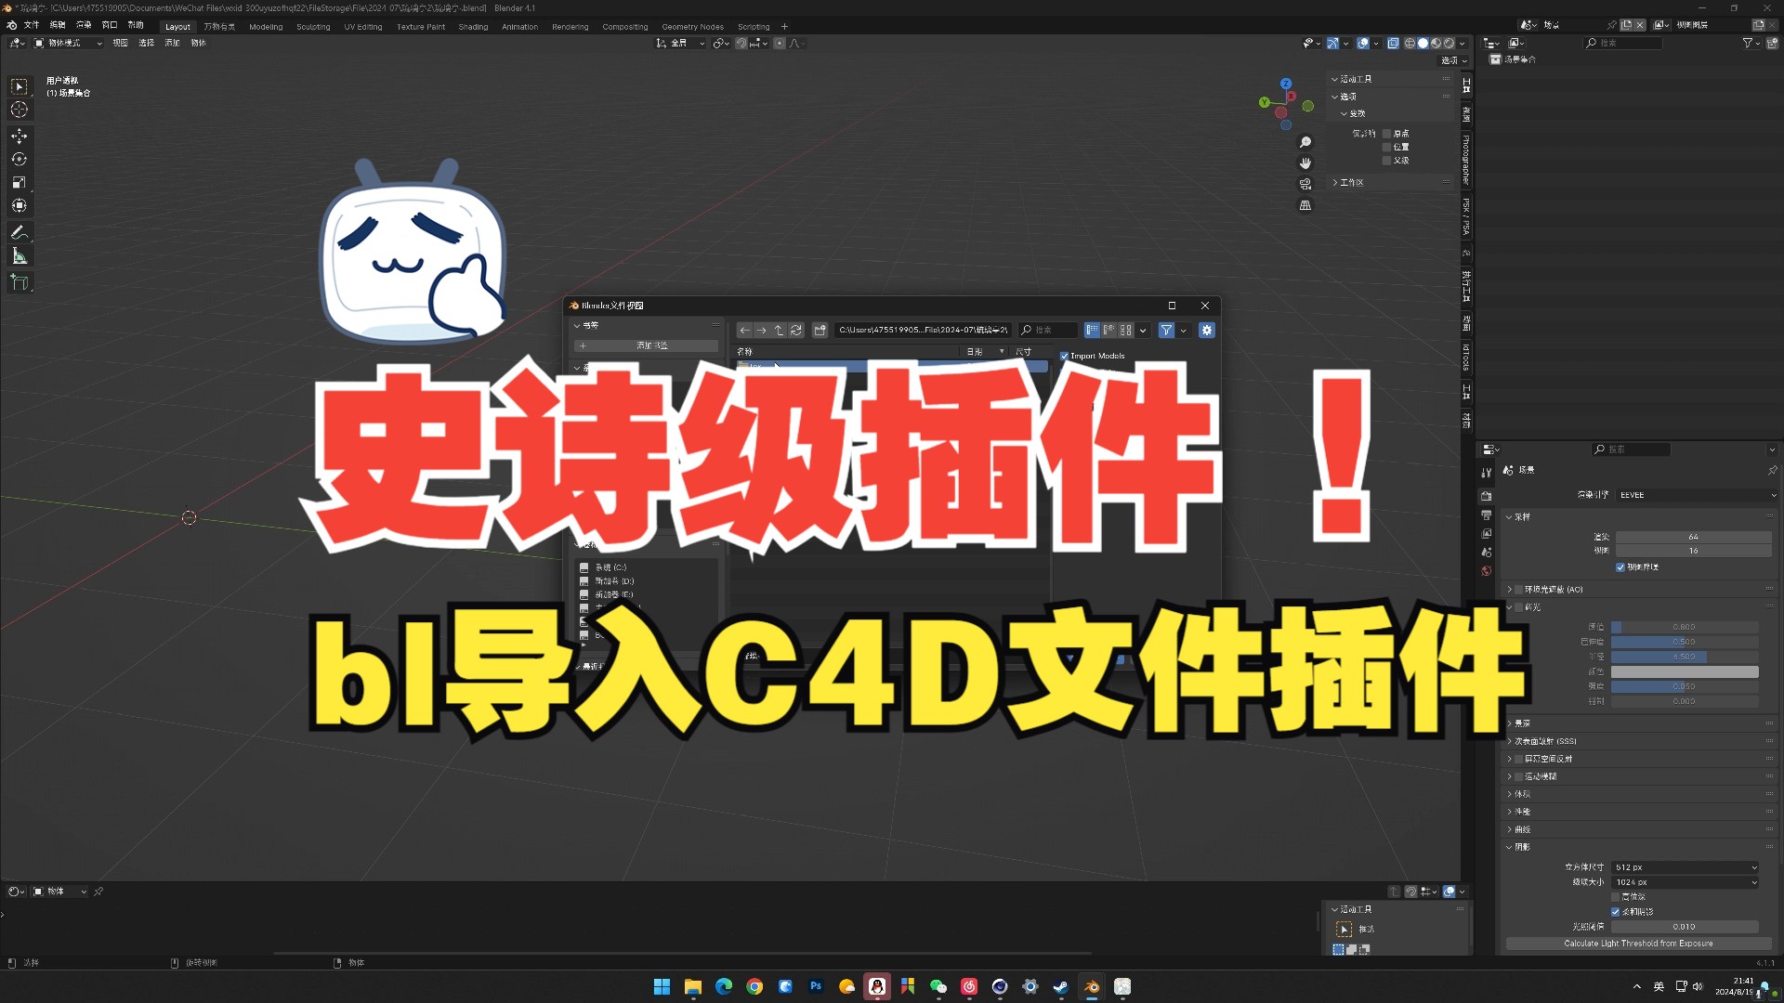
Task: Switch to the Shading workspace tab
Action: coord(473,26)
